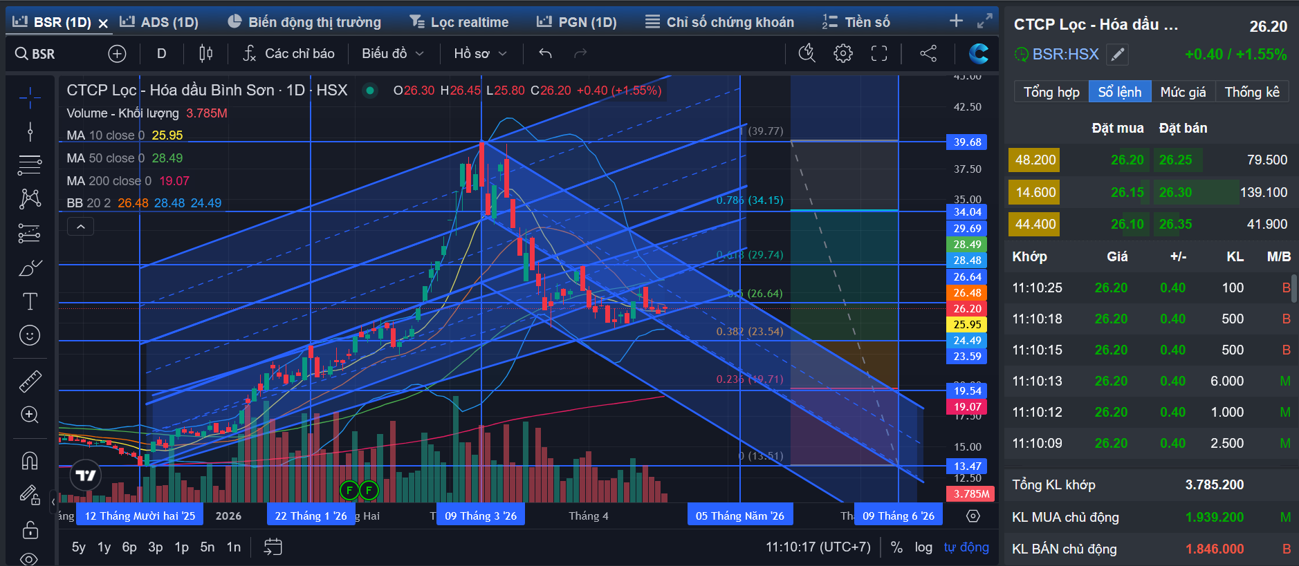The width and height of the screenshot is (1299, 566).
Task: Close the BSR (1D) tab
Action: pyautogui.click(x=103, y=23)
